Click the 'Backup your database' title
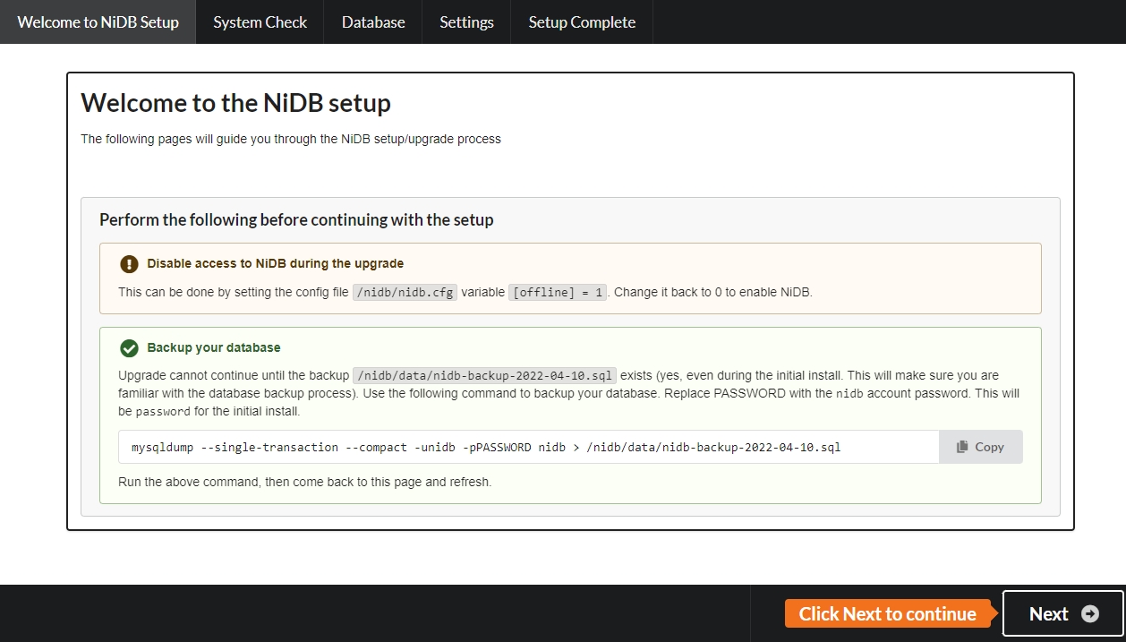The height and width of the screenshot is (642, 1126). [213, 347]
